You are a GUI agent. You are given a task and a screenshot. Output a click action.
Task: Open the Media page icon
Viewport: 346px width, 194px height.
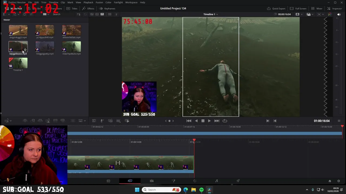pyautogui.click(x=108, y=181)
